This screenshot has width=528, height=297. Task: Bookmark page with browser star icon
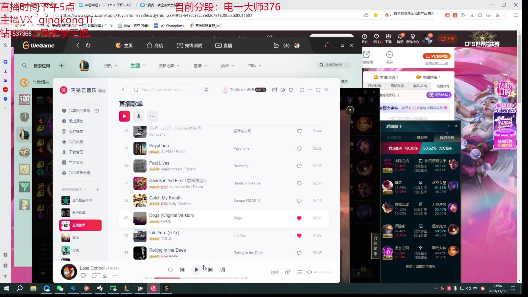[x=376, y=15]
